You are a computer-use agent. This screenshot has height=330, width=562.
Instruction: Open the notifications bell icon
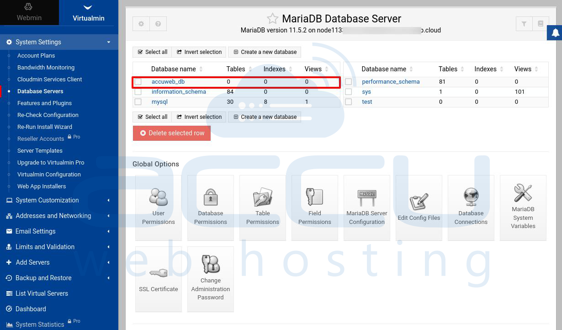click(555, 32)
